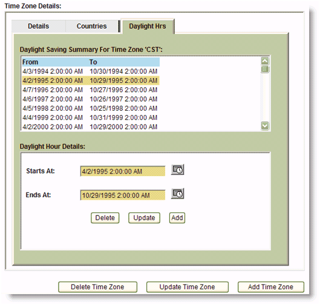Click Add Time Zone button
320x305 pixels.
pos(271,287)
